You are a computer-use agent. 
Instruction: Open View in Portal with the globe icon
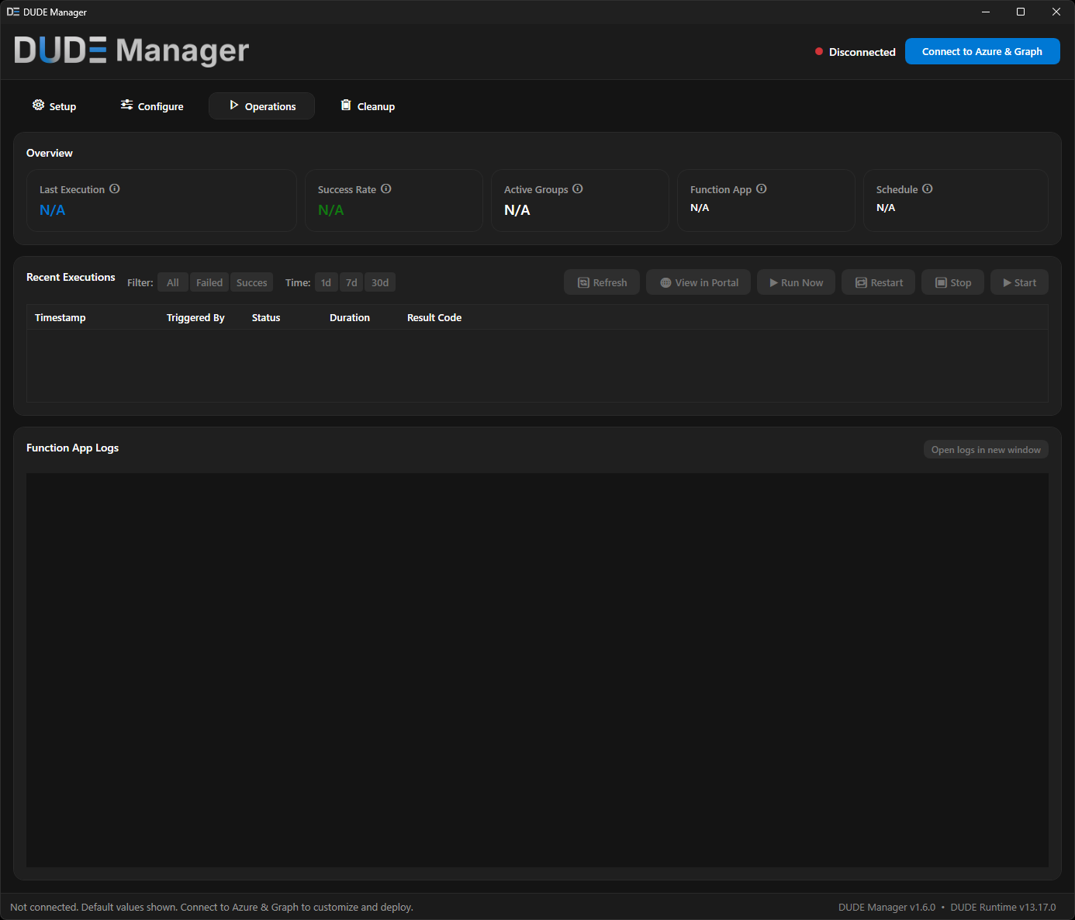[x=697, y=282]
